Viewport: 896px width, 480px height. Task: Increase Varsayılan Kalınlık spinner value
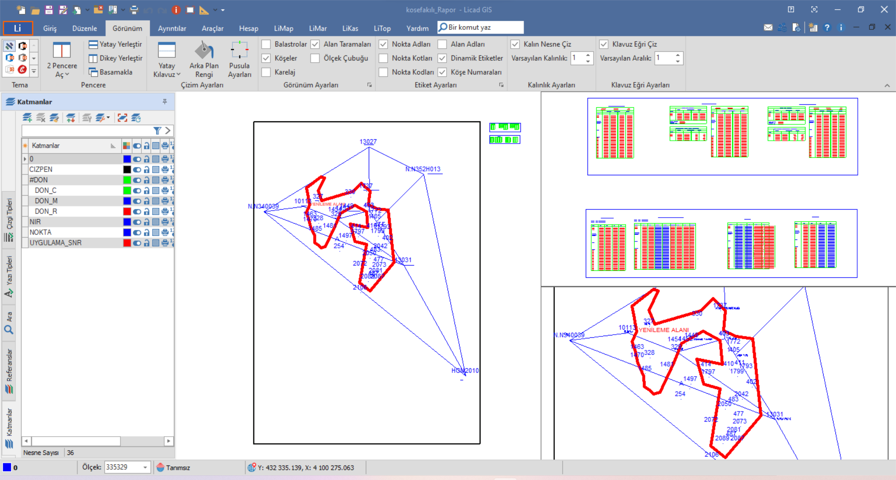click(x=588, y=55)
